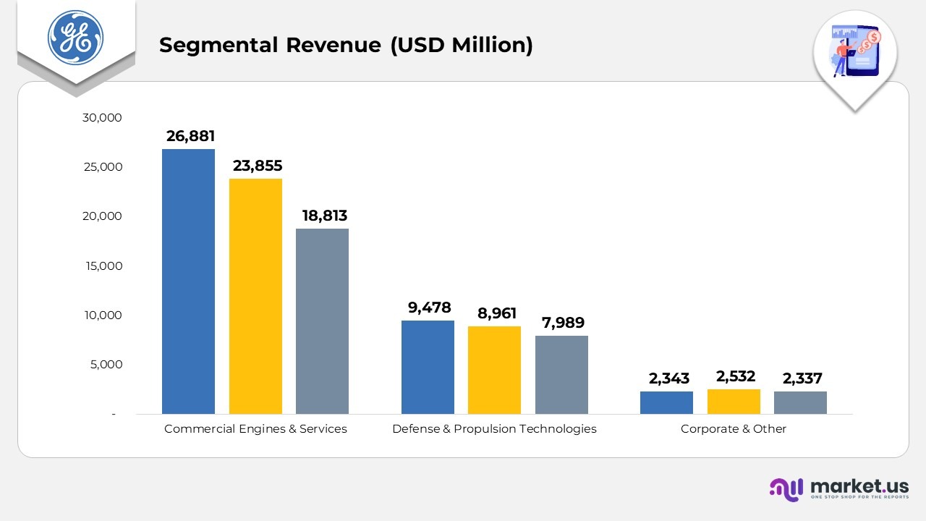This screenshot has width=926, height=521.
Task: Click the Commercial Engines & Services axis label
Action: point(255,428)
